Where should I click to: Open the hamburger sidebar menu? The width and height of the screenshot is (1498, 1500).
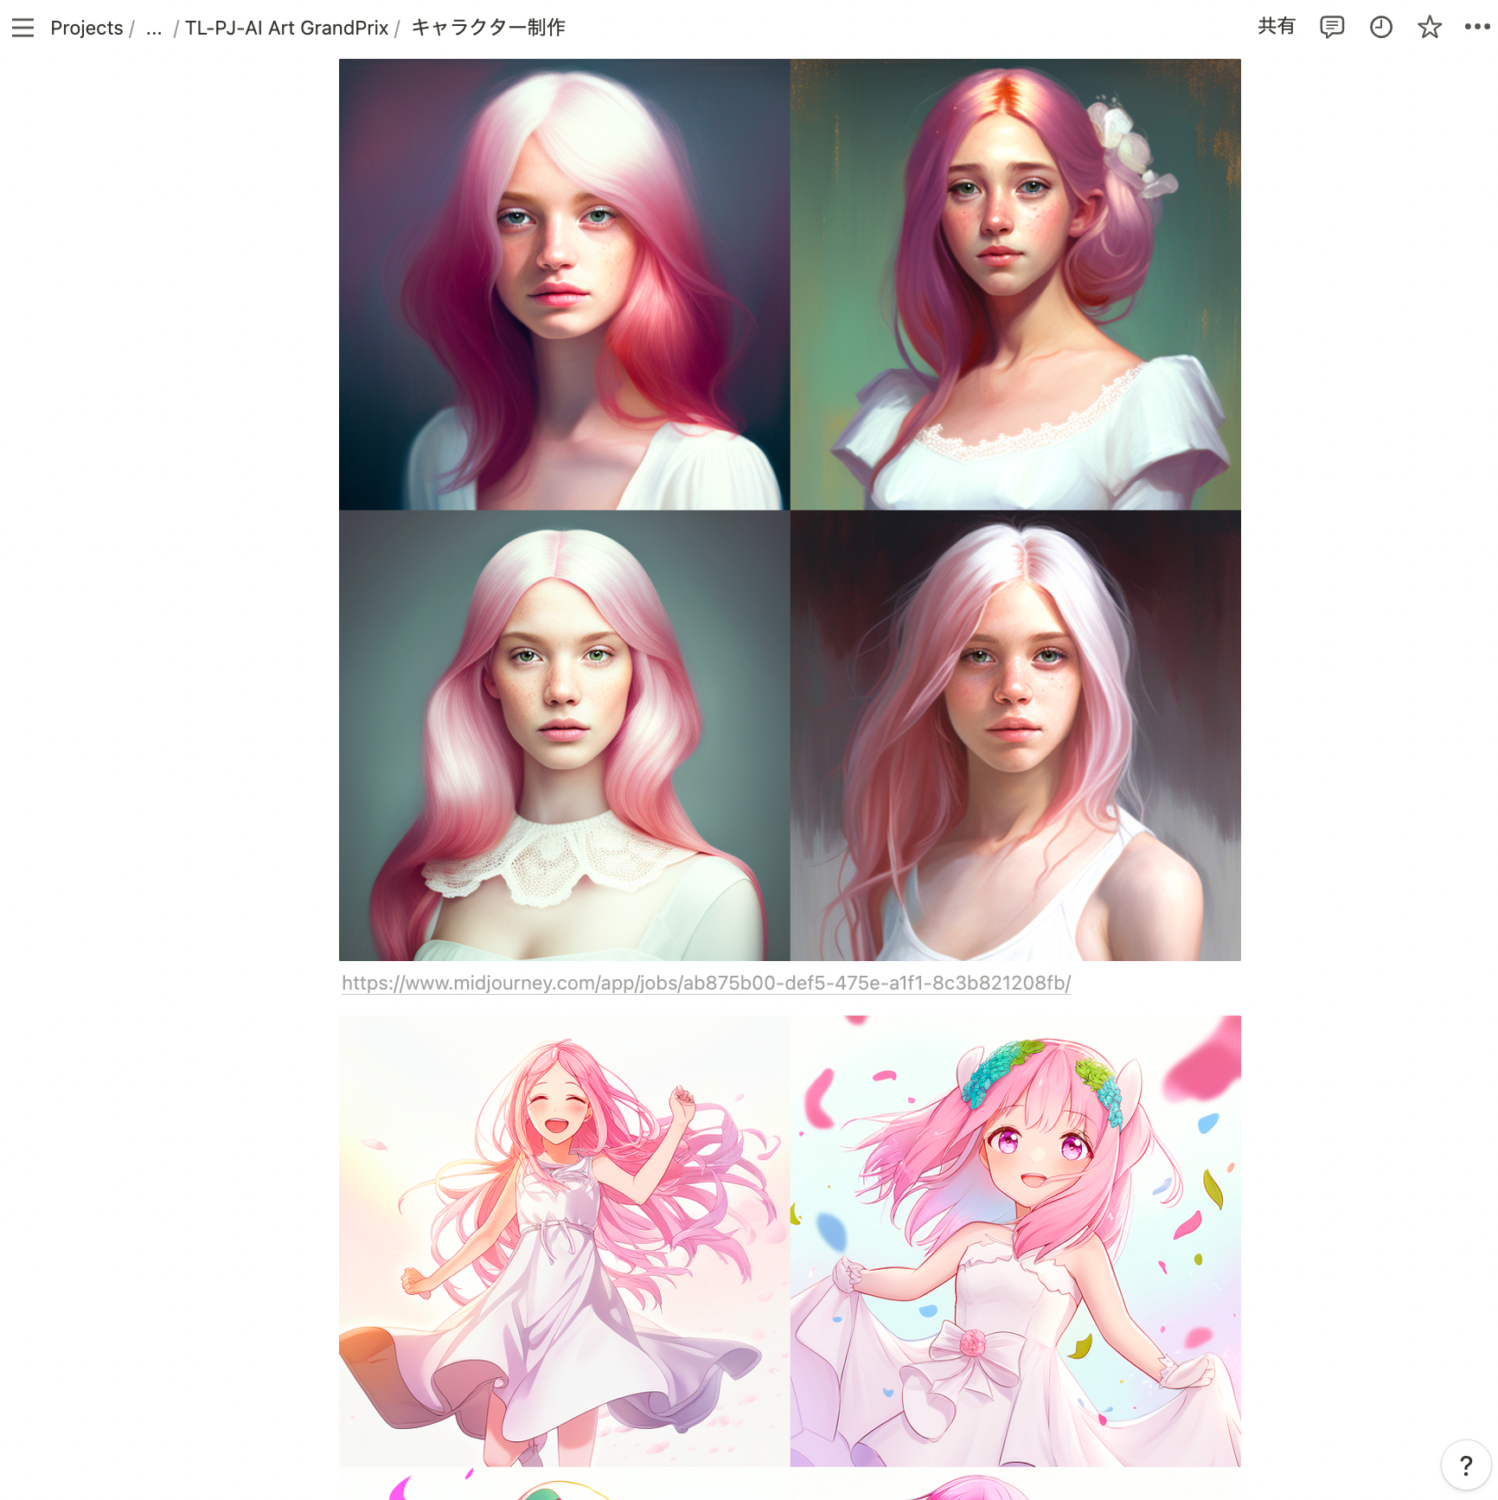point(23,28)
